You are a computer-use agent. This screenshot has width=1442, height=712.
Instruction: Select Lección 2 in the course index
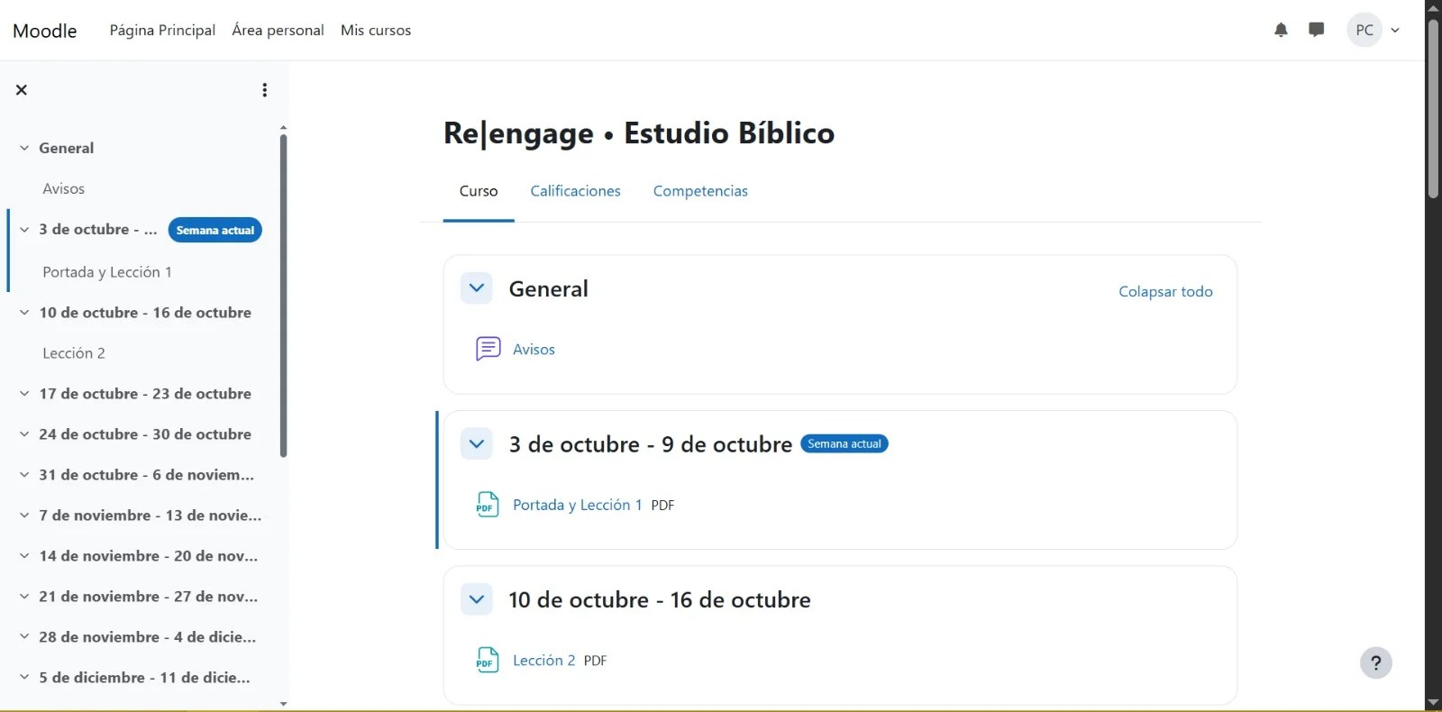pyautogui.click(x=74, y=353)
